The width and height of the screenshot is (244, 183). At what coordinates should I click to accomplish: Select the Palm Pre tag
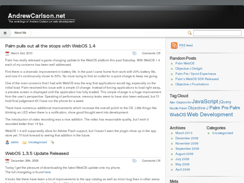click(219, 108)
